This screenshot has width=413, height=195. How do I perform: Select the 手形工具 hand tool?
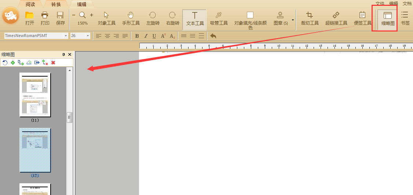pos(131,18)
